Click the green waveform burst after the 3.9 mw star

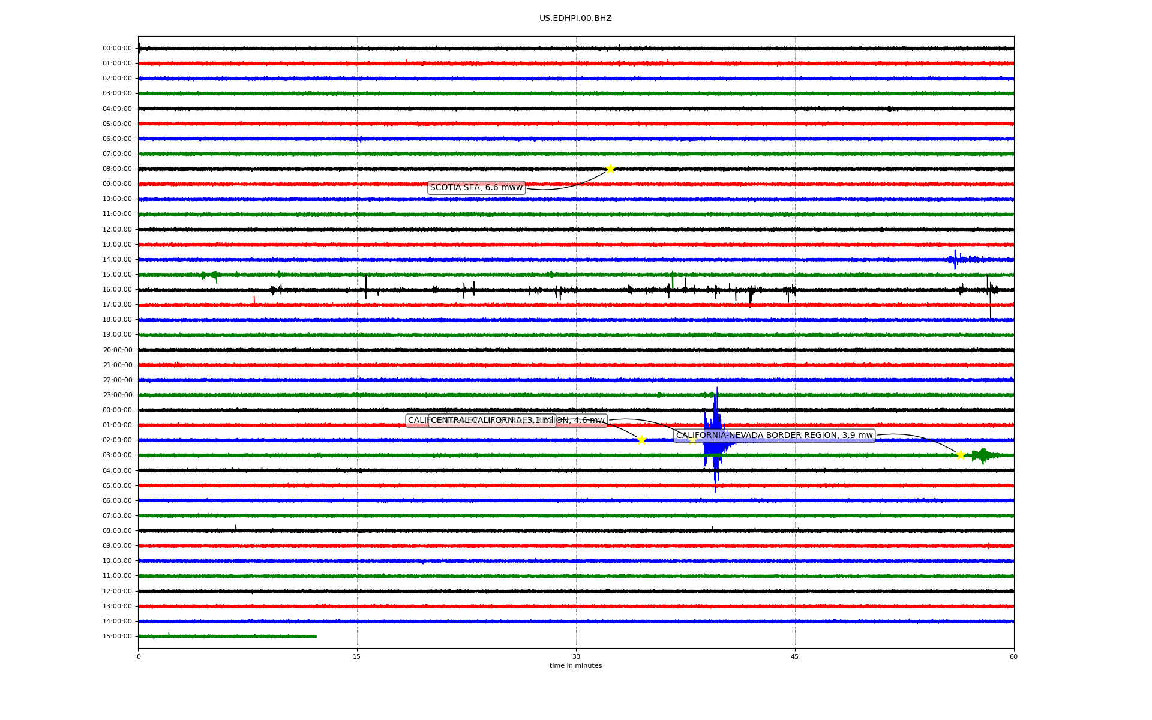[x=984, y=455]
